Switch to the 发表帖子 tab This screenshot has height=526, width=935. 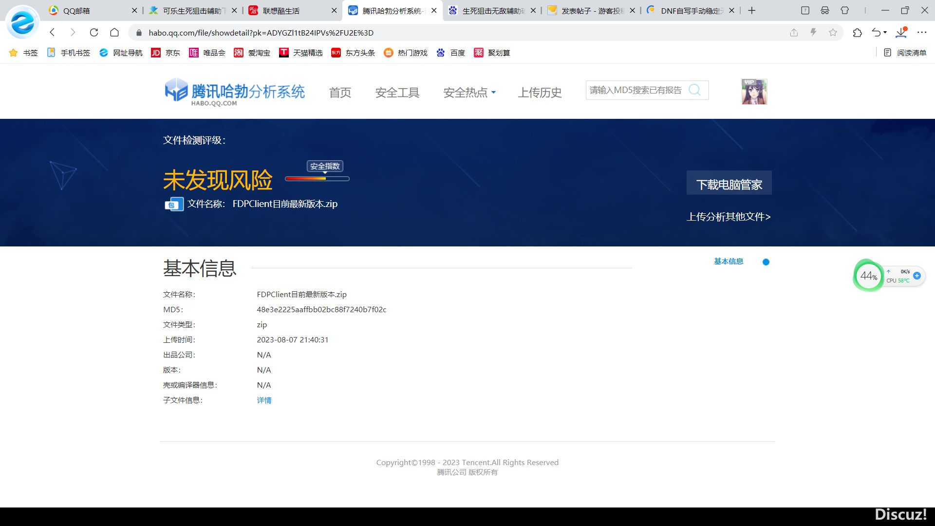tap(592, 10)
